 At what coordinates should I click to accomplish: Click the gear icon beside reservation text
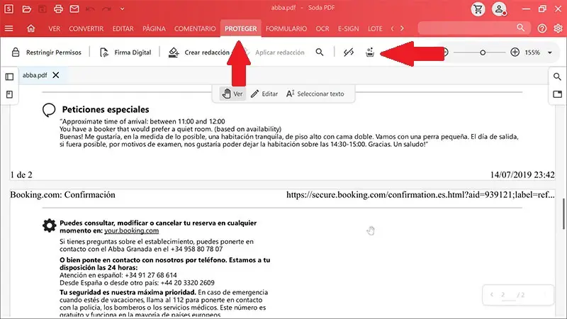pyautogui.click(x=49, y=225)
